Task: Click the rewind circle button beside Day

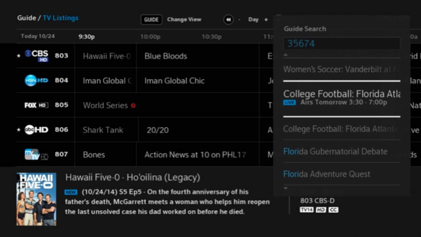Action: tap(228, 20)
